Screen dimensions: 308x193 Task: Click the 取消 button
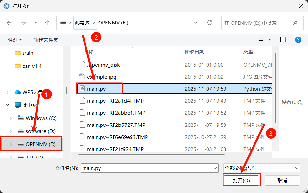coord(282,180)
